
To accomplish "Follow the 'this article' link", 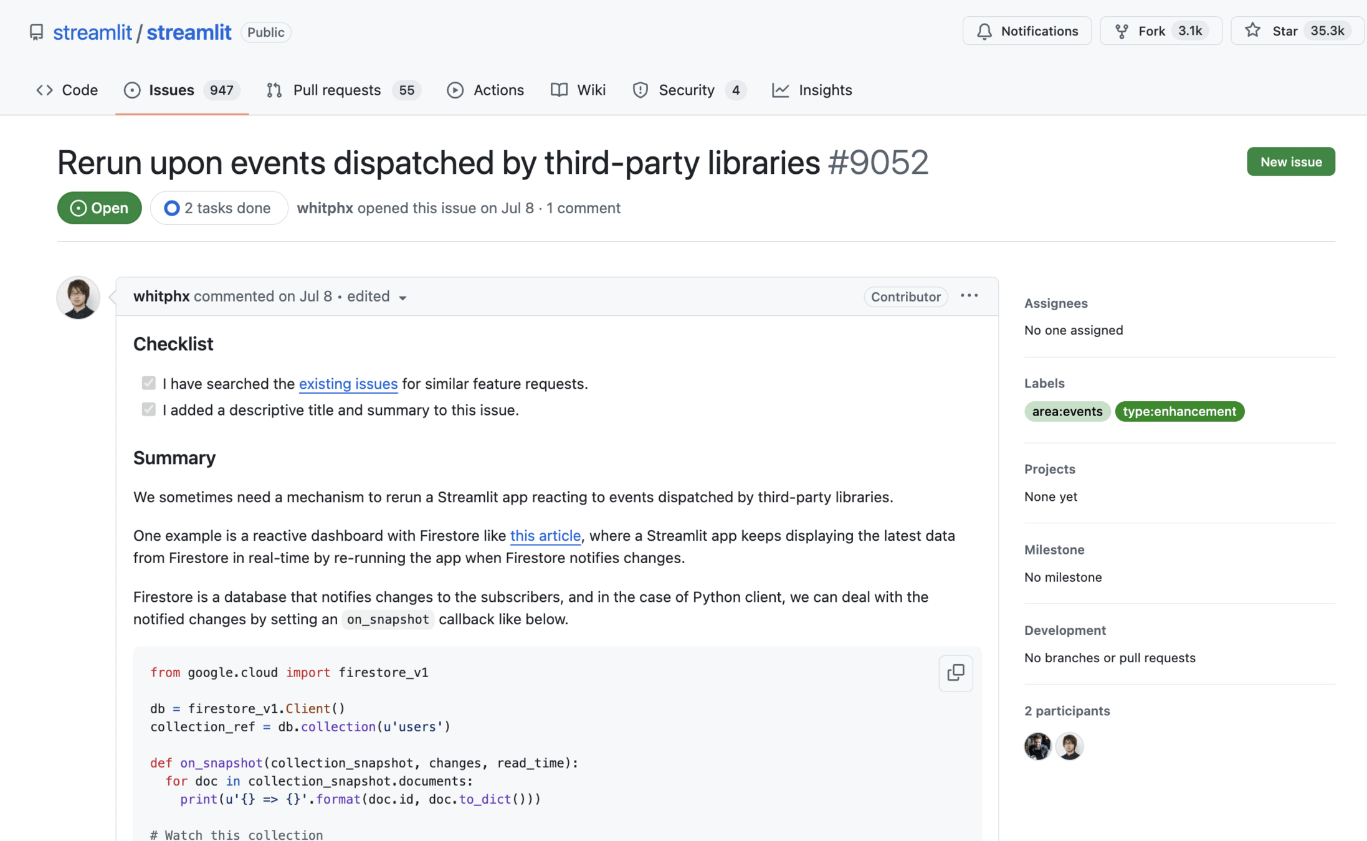I will 545,536.
